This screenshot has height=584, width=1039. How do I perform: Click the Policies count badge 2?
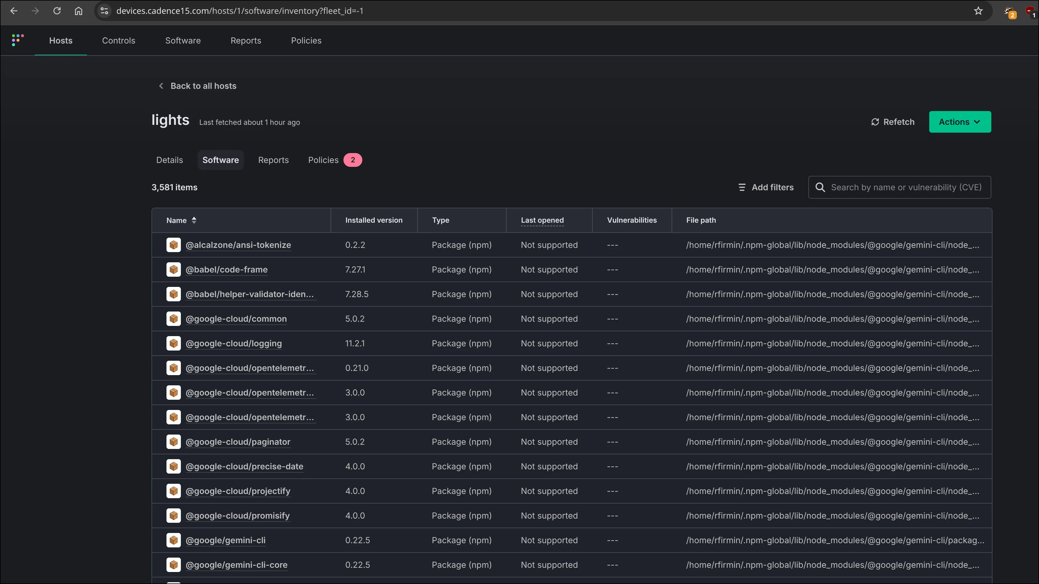point(352,160)
